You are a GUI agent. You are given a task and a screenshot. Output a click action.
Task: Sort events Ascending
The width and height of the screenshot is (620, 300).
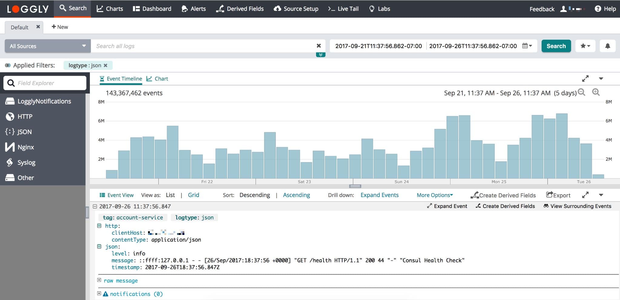point(296,195)
